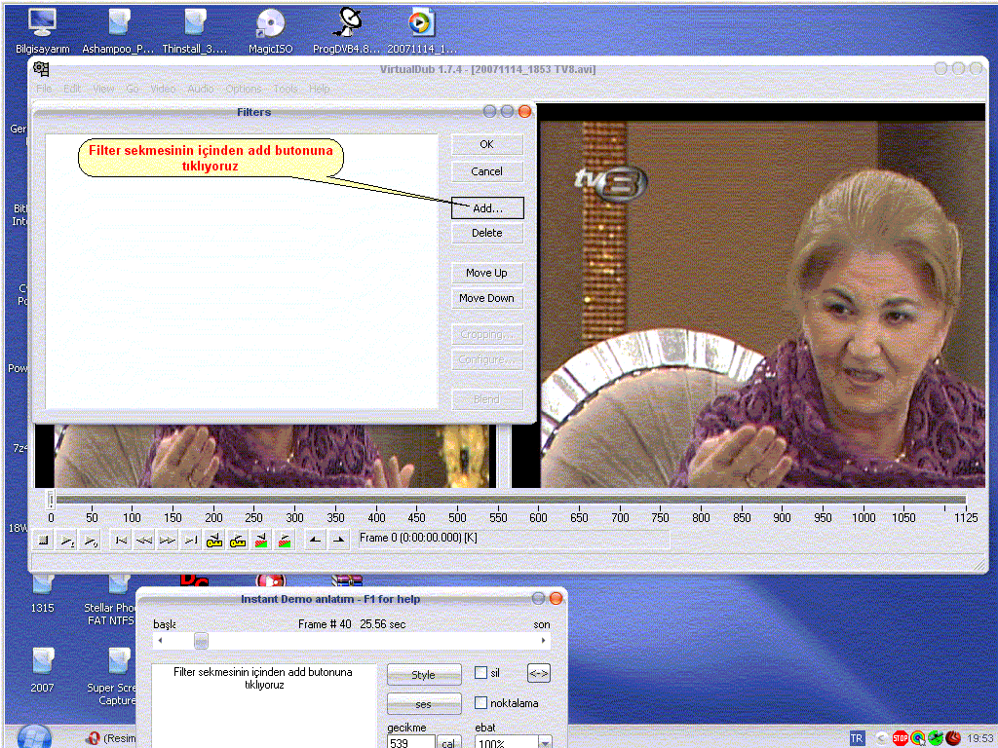Image resolution: width=998 pixels, height=748 pixels.
Task: Click the Move Down button
Action: coord(487,298)
